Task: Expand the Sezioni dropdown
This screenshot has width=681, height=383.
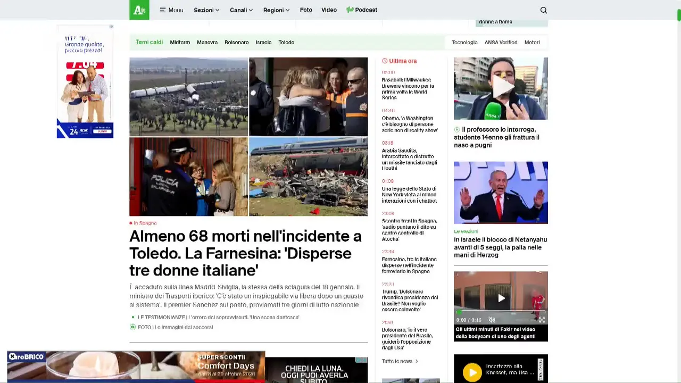Action: pos(206,10)
